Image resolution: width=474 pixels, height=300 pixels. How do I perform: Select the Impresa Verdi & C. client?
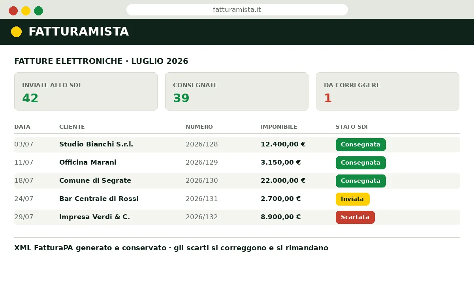[x=94, y=217]
